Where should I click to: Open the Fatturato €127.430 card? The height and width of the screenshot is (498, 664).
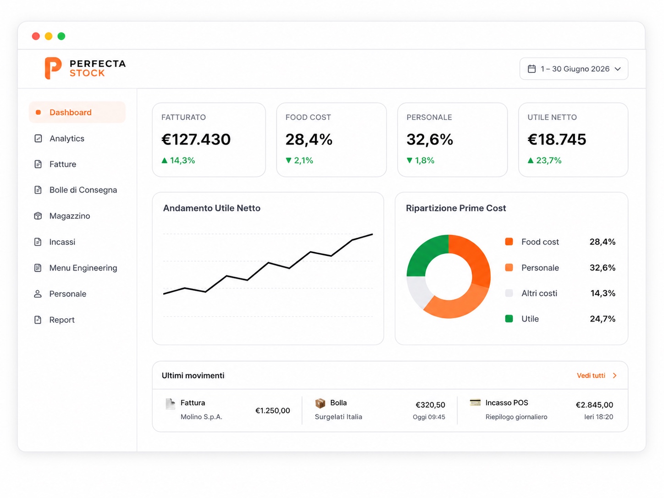209,140
